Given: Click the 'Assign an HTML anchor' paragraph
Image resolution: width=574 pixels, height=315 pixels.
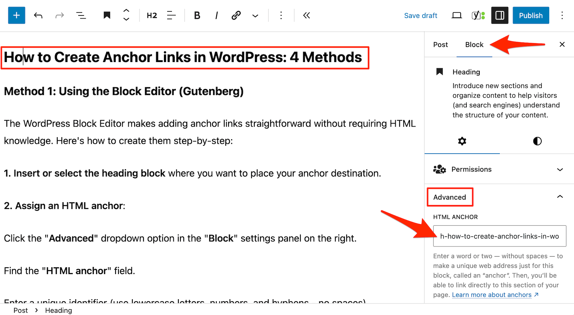Looking at the screenshot, I should 65,206.
